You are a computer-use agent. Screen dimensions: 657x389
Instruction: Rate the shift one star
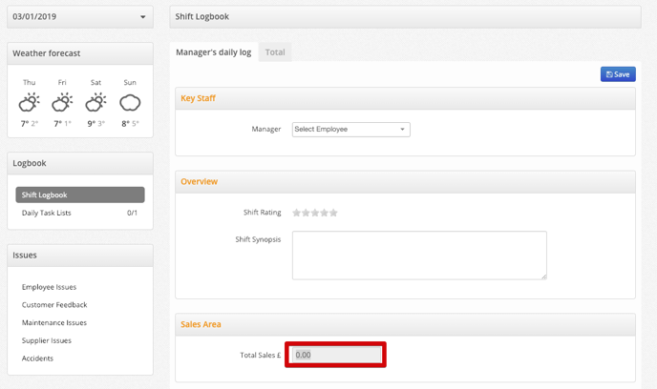(297, 213)
